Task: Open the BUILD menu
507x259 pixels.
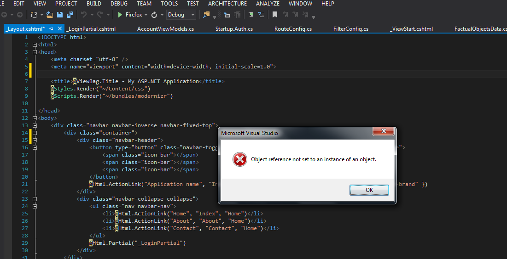Action: (94, 4)
